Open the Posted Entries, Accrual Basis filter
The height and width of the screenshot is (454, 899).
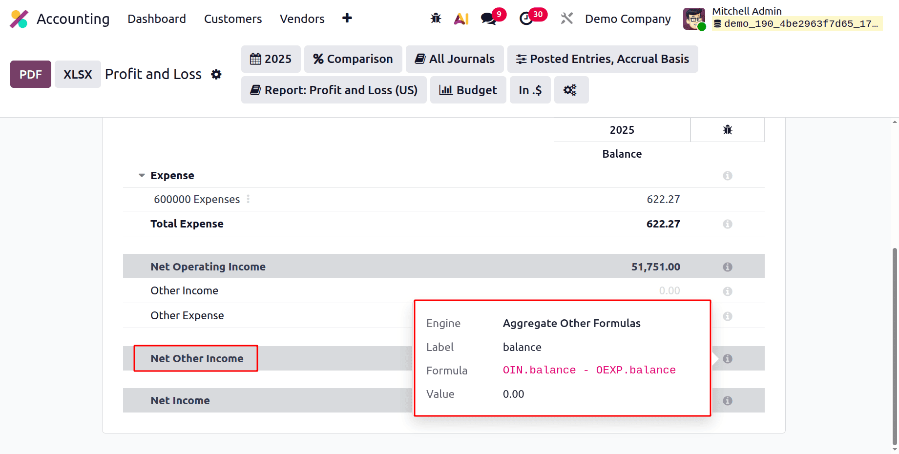(x=603, y=59)
